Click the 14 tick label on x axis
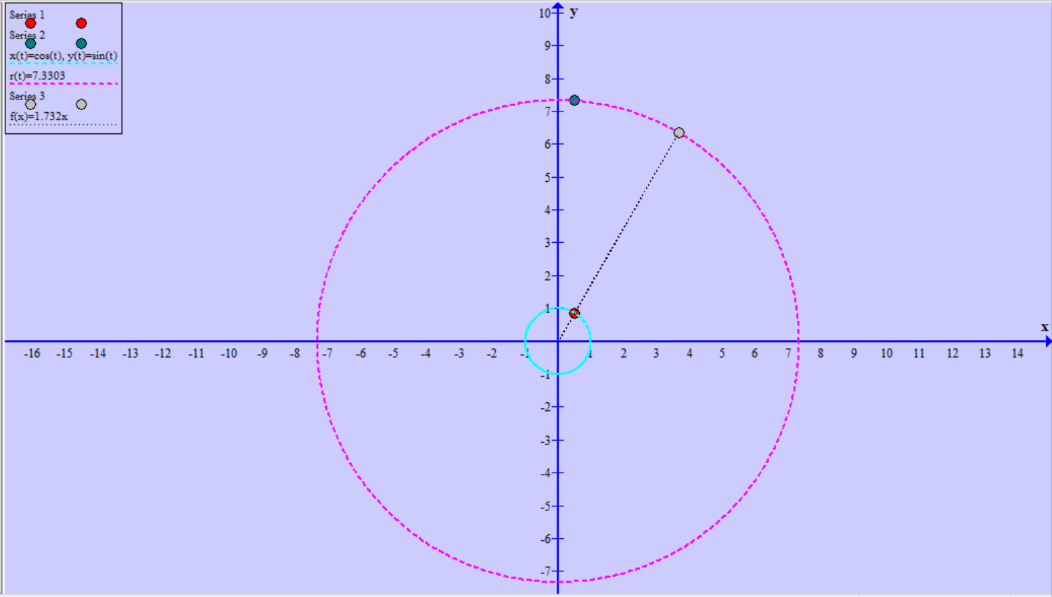The image size is (1052, 597). [1017, 354]
